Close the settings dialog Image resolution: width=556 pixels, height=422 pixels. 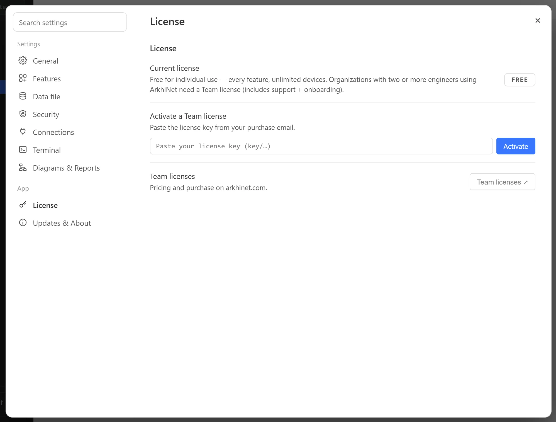(538, 21)
